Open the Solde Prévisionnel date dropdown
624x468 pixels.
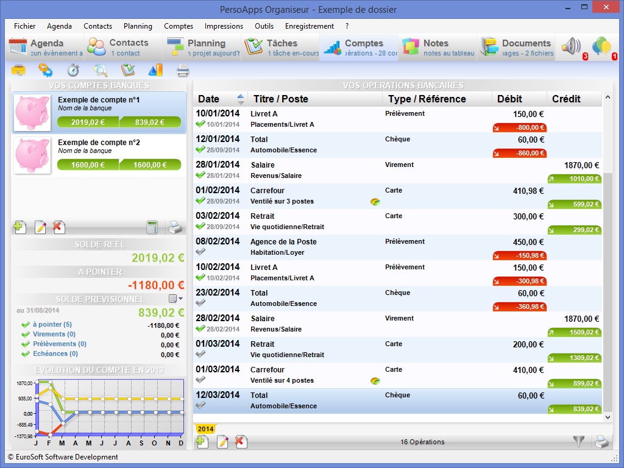(x=175, y=299)
